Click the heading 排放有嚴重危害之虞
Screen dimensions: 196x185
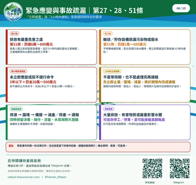26,39
